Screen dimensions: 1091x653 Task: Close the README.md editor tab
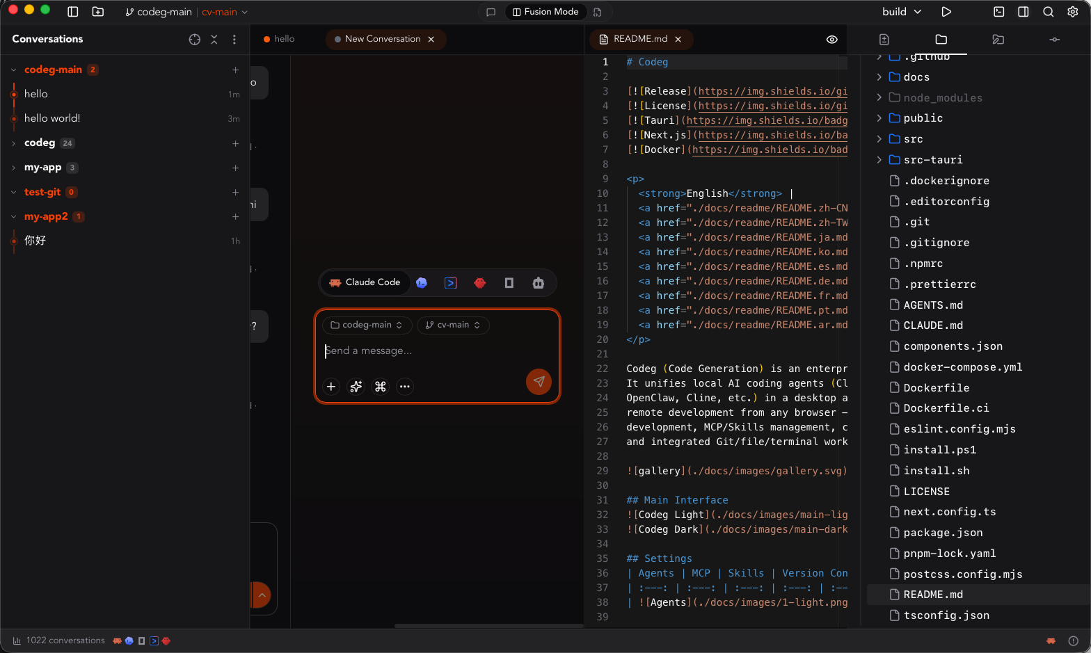[678, 40]
